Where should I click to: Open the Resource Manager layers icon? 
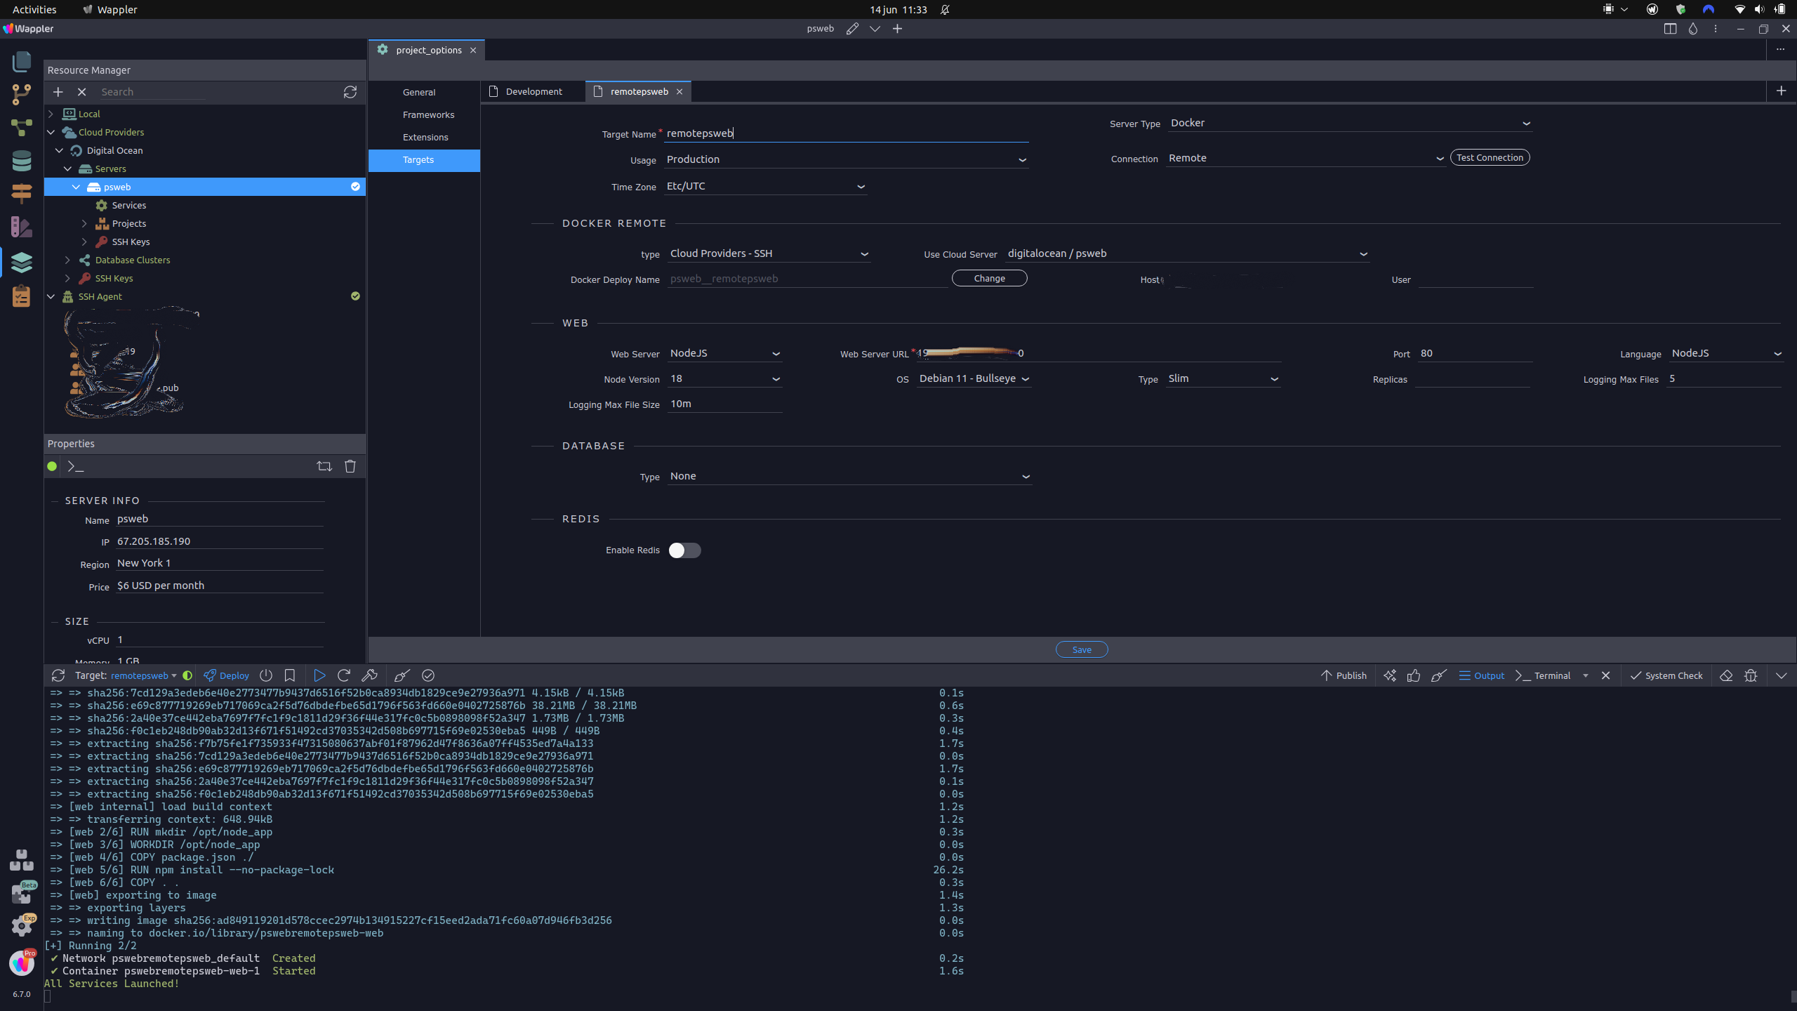click(x=22, y=262)
